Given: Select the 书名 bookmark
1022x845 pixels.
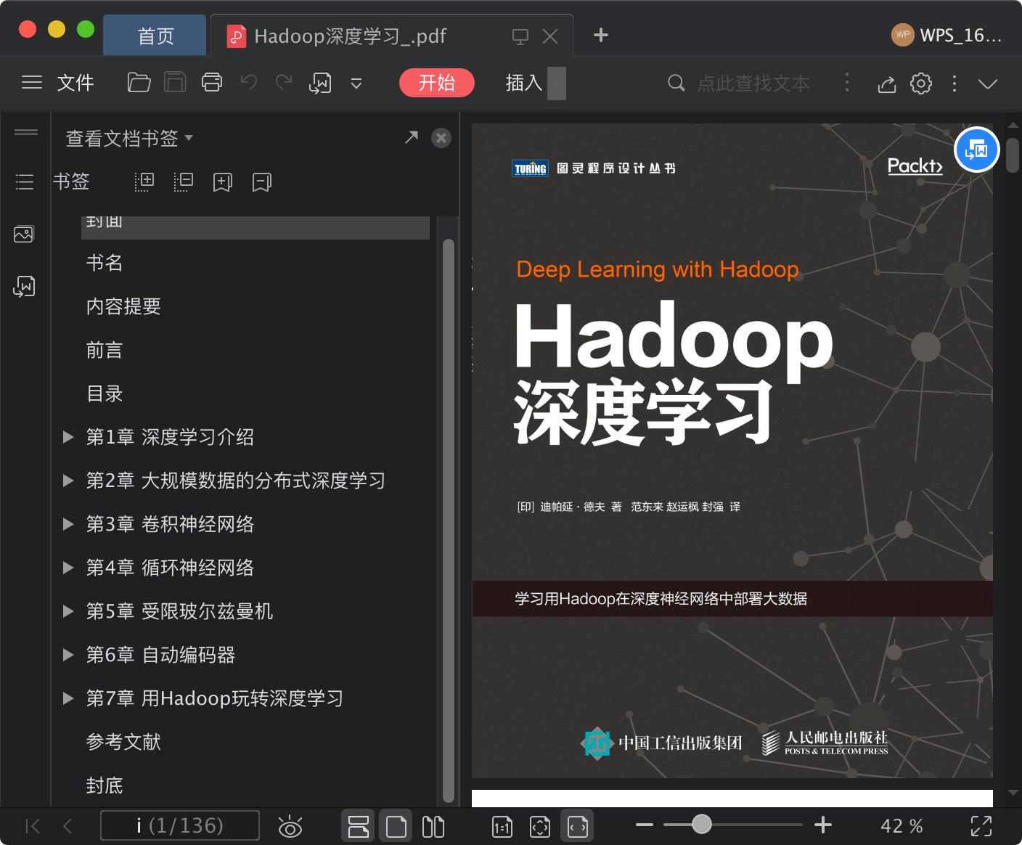Looking at the screenshot, I should pyautogui.click(x=105, y=263).
